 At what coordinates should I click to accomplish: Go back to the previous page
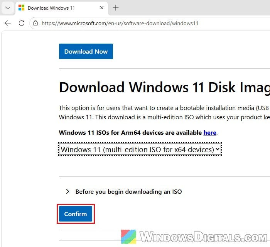point(8,23)
